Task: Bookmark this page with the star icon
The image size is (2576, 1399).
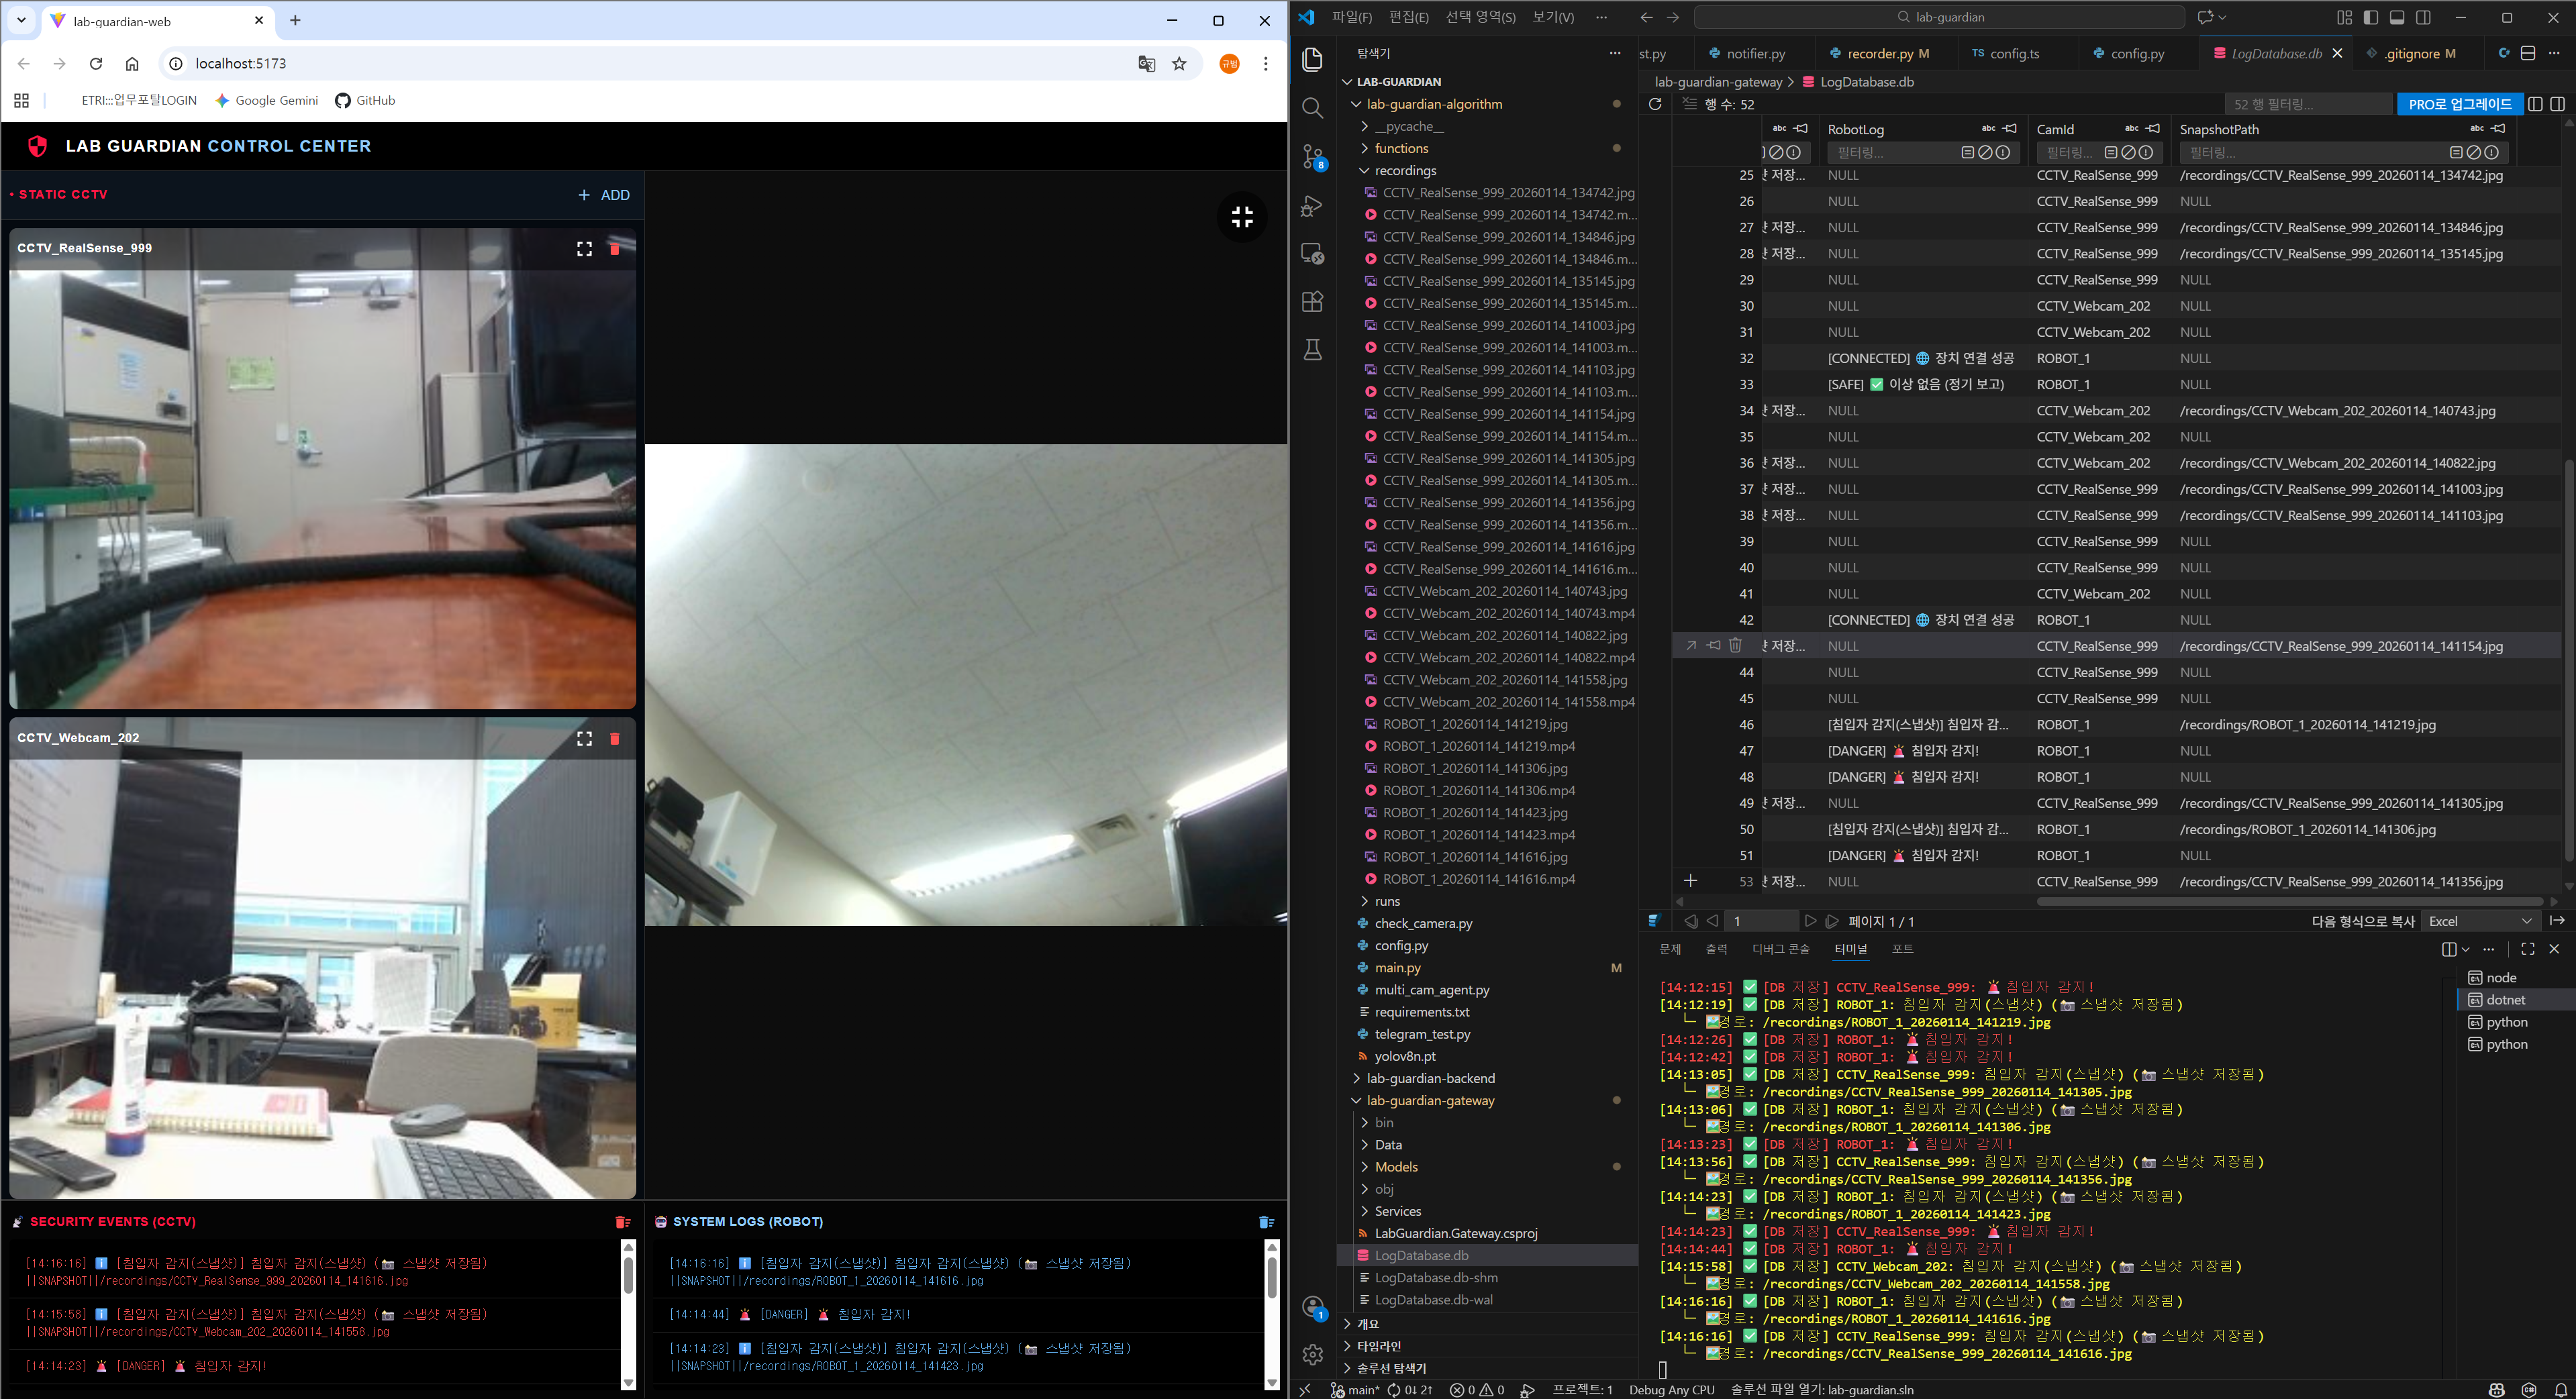Action: click(1179, 64)
